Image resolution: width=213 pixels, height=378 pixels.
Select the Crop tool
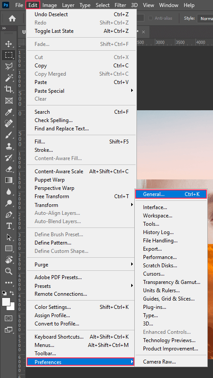[x=9, y=89]
